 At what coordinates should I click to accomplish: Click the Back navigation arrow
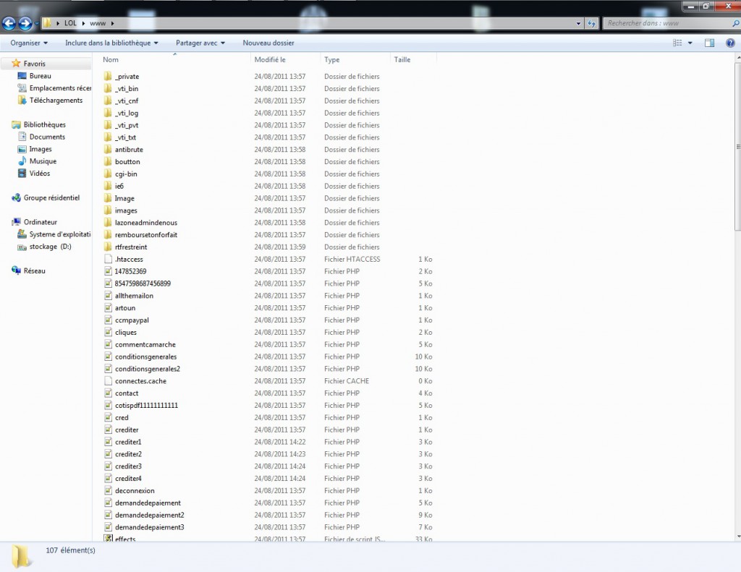point(9,22)
